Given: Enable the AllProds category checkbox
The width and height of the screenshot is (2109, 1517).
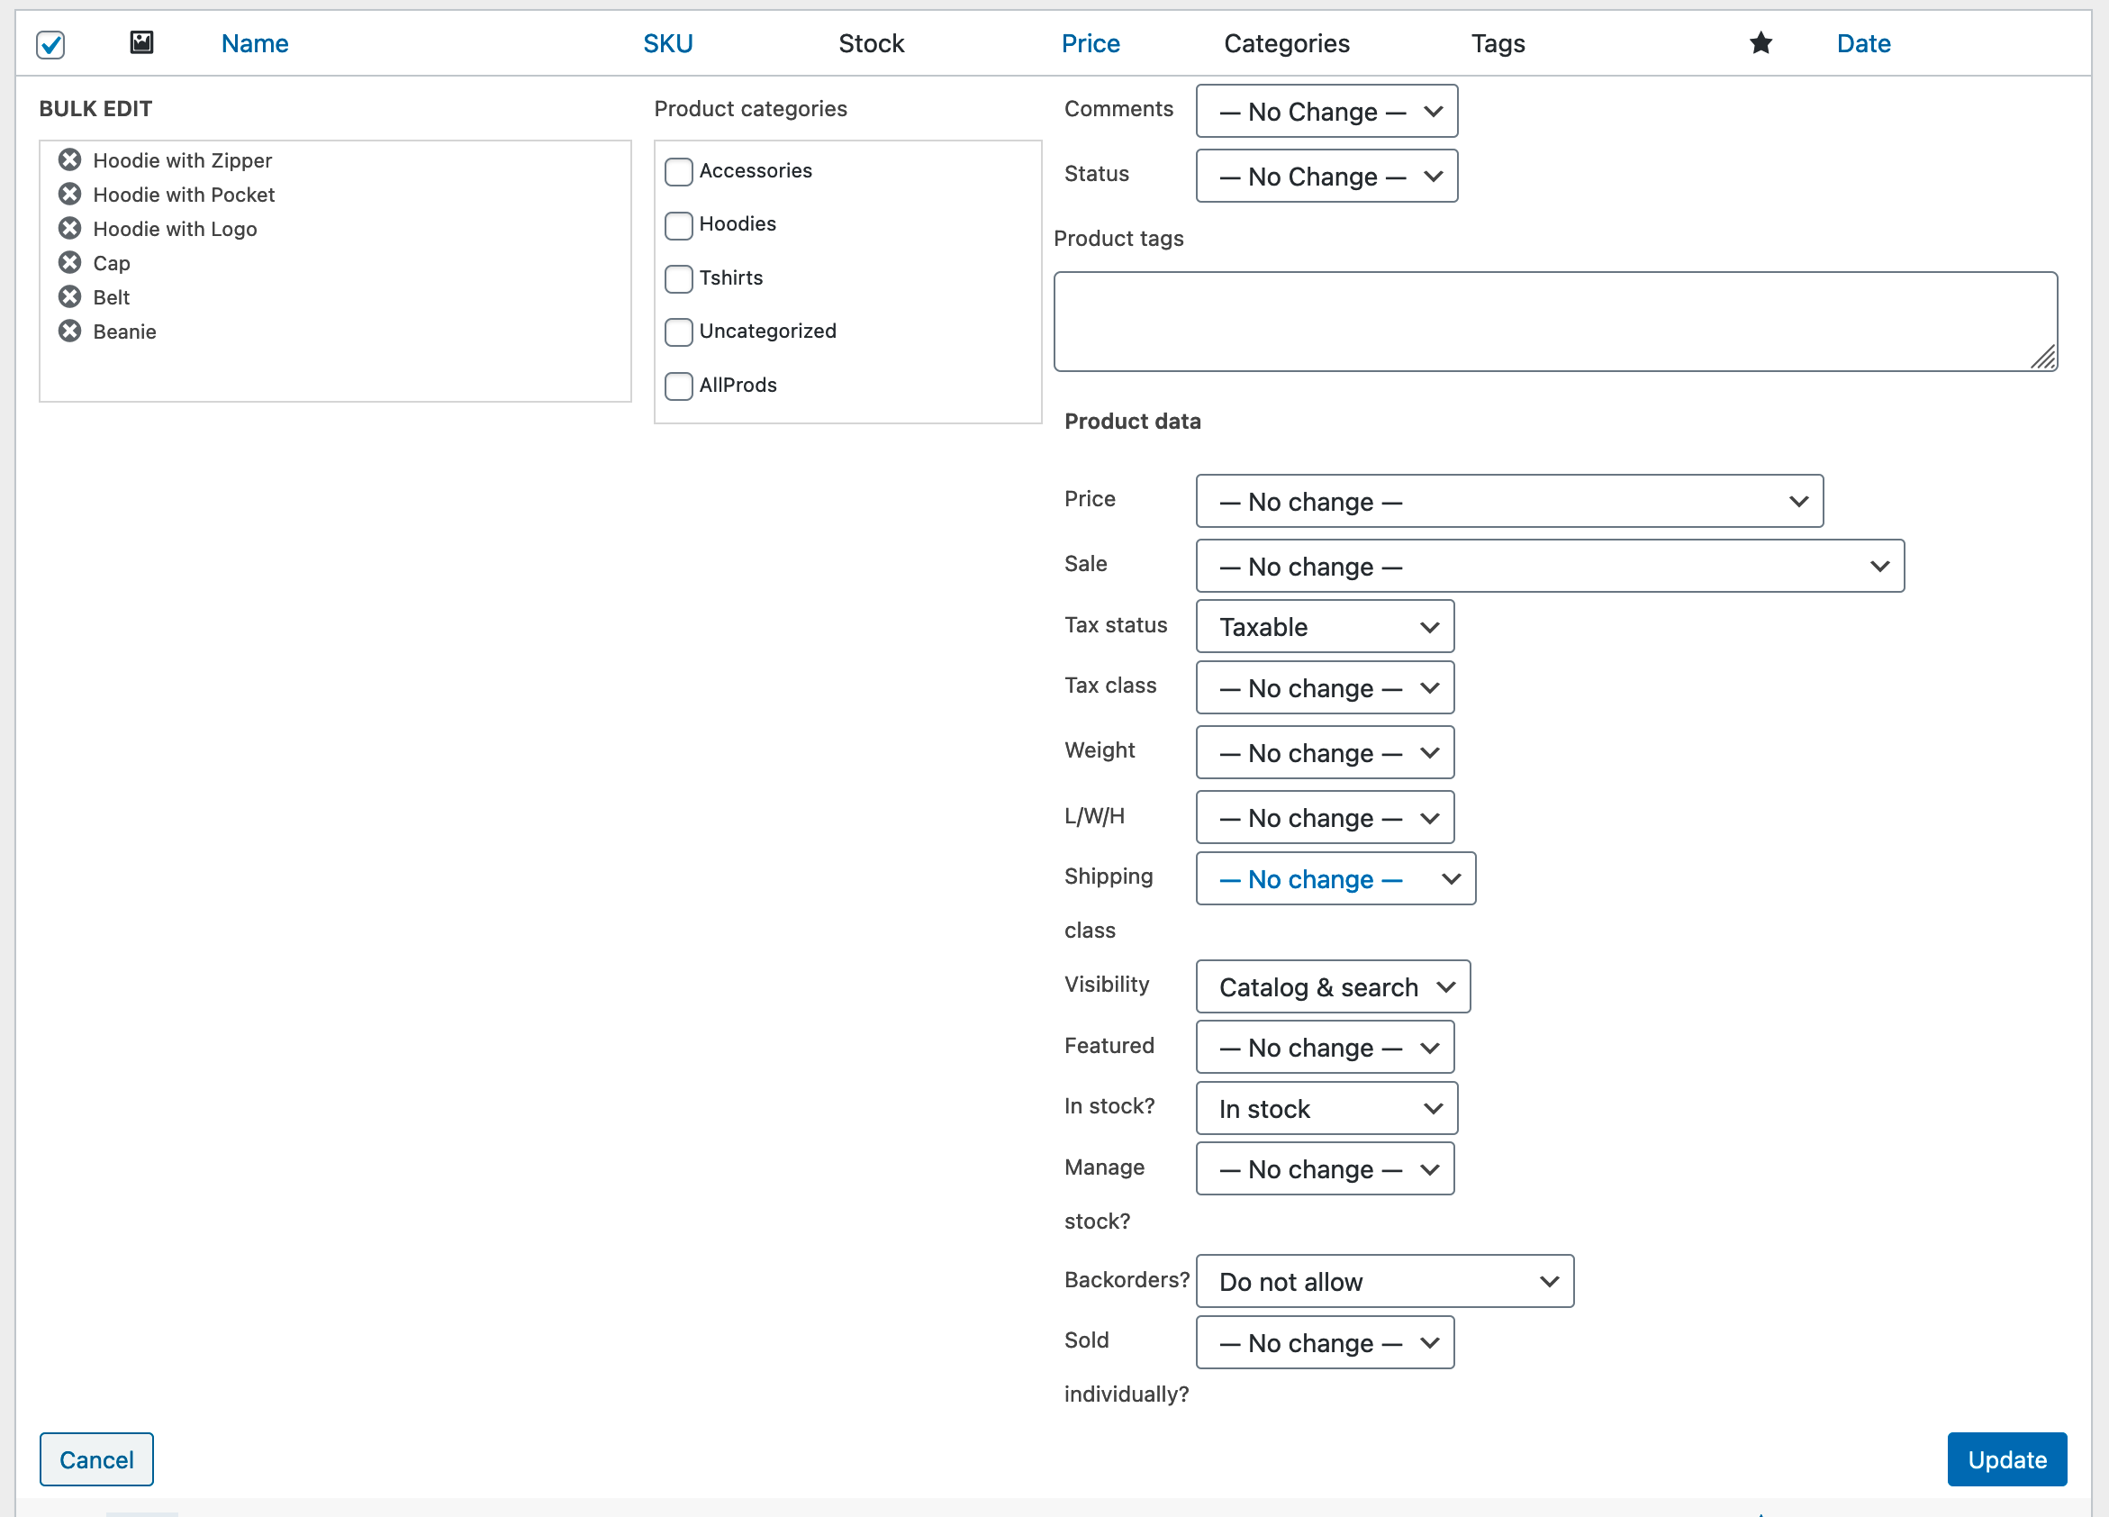Looking at the screenshot, I should coord(679,386).
